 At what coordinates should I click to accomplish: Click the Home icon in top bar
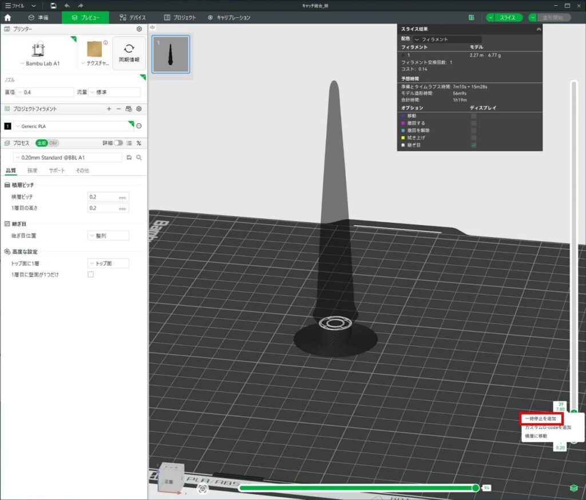(x=7, y=18)
